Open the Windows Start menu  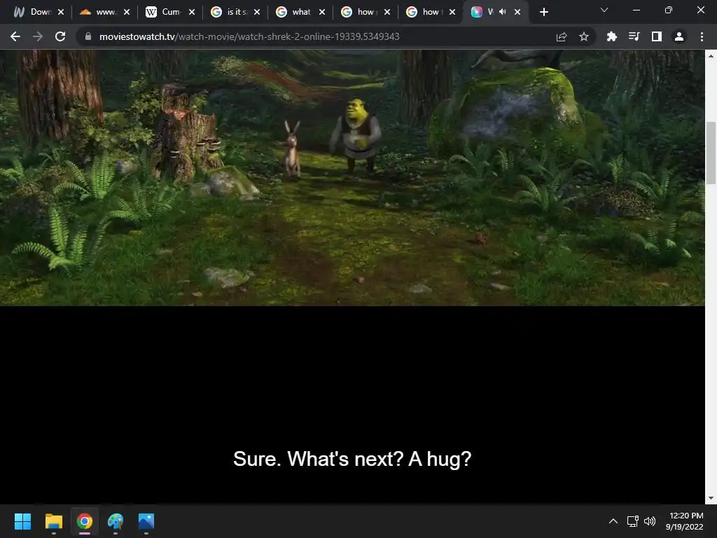pos(22,521)
